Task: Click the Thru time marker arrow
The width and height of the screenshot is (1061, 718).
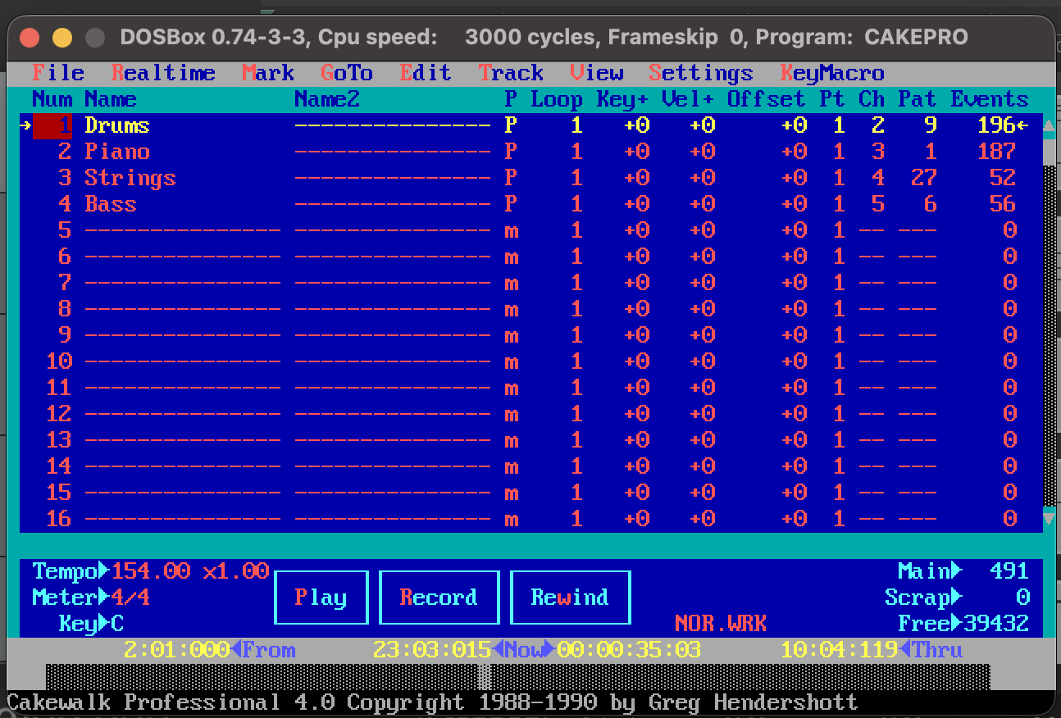Action: pos(905,650)
